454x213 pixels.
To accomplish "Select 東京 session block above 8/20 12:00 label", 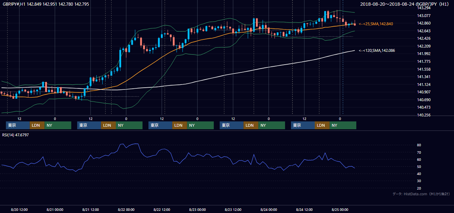I will click(x=18, y=125).
